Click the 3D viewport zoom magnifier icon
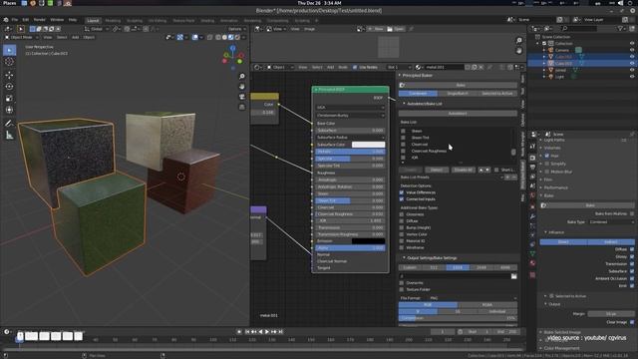Screen dimensions: 638x359 coord(242,77)
